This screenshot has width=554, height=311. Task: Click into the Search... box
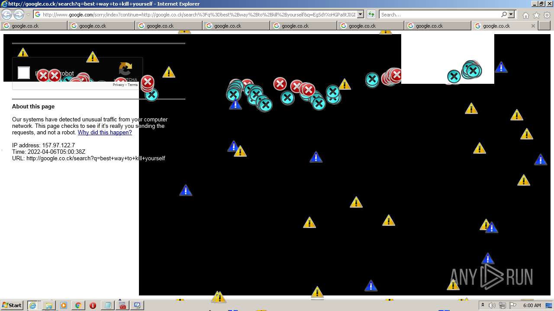pyautogui.click(x=439, y=14)
